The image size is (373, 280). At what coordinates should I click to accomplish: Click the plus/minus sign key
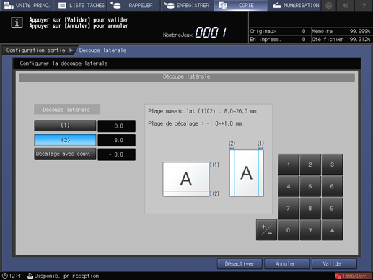click(x=266, y=230)
